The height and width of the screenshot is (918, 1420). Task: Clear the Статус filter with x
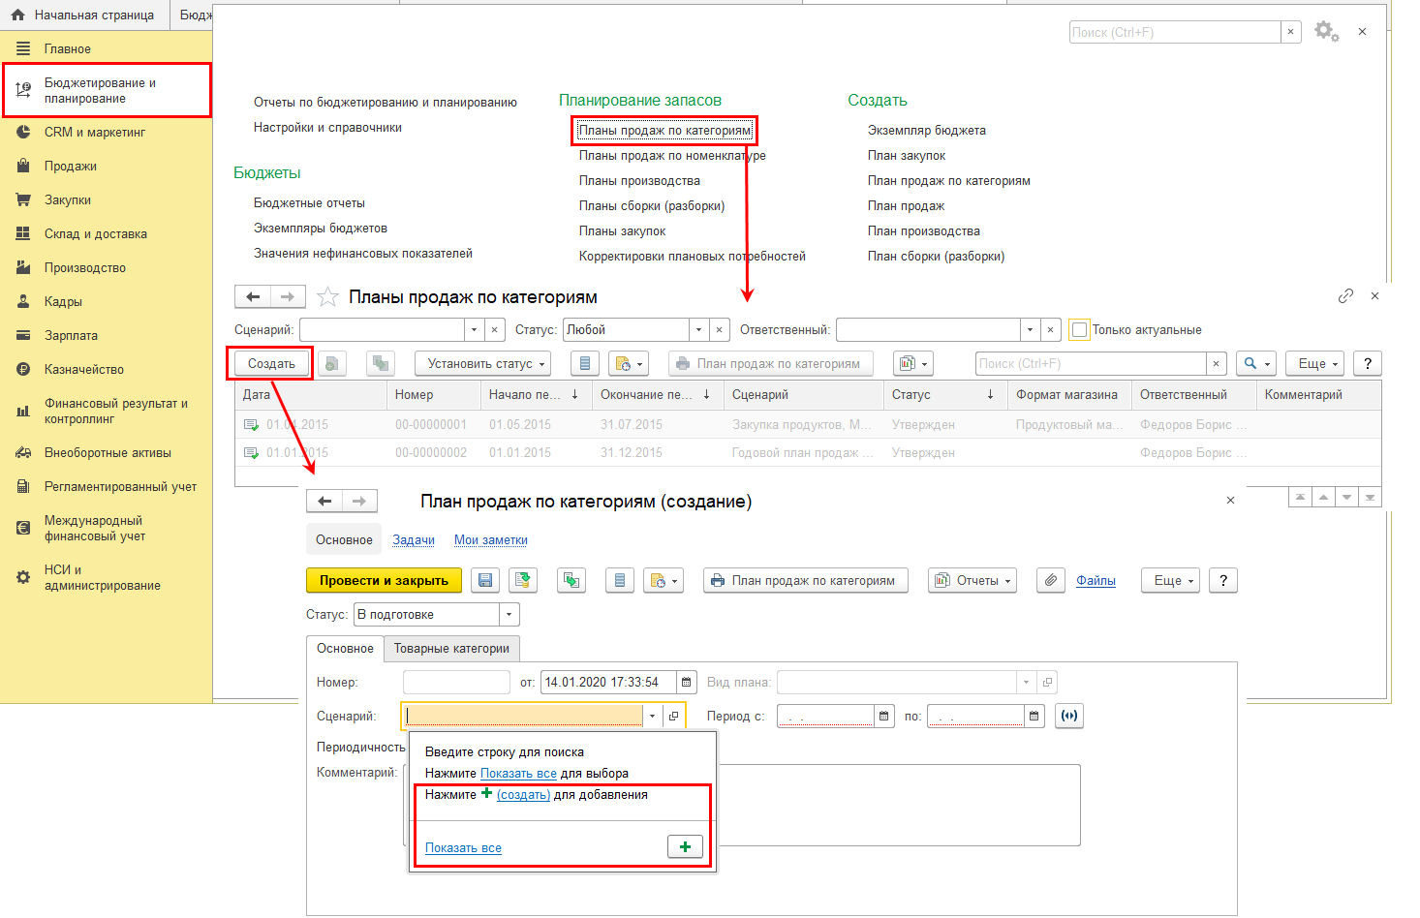click(720, 329)
